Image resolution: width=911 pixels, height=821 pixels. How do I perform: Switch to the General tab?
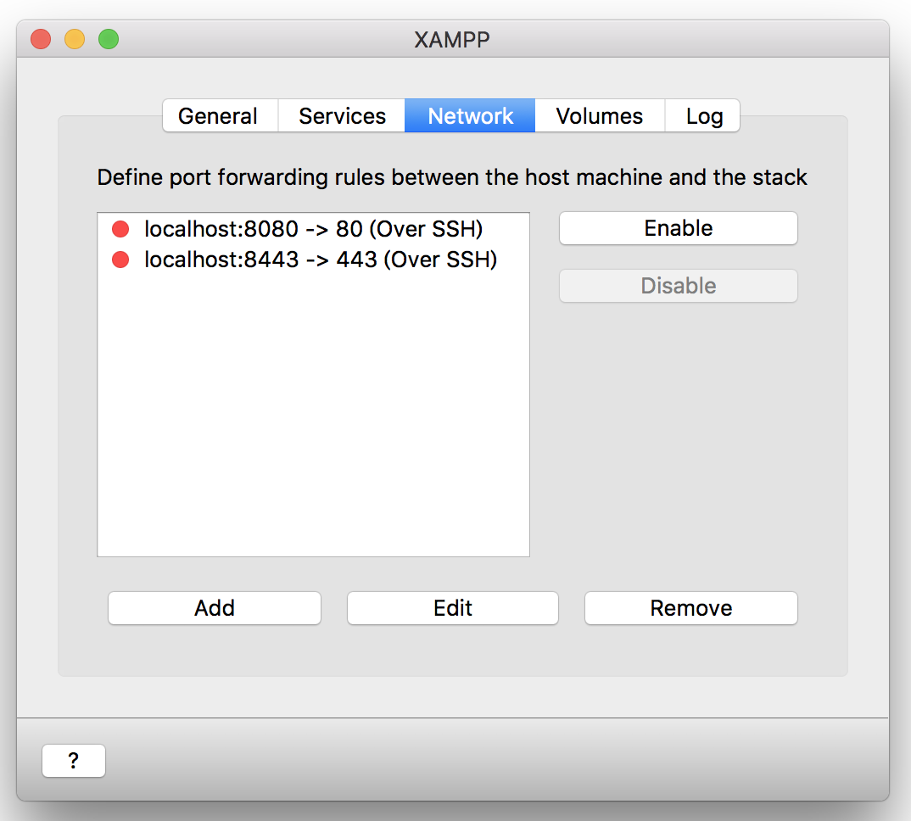(218, 116)
